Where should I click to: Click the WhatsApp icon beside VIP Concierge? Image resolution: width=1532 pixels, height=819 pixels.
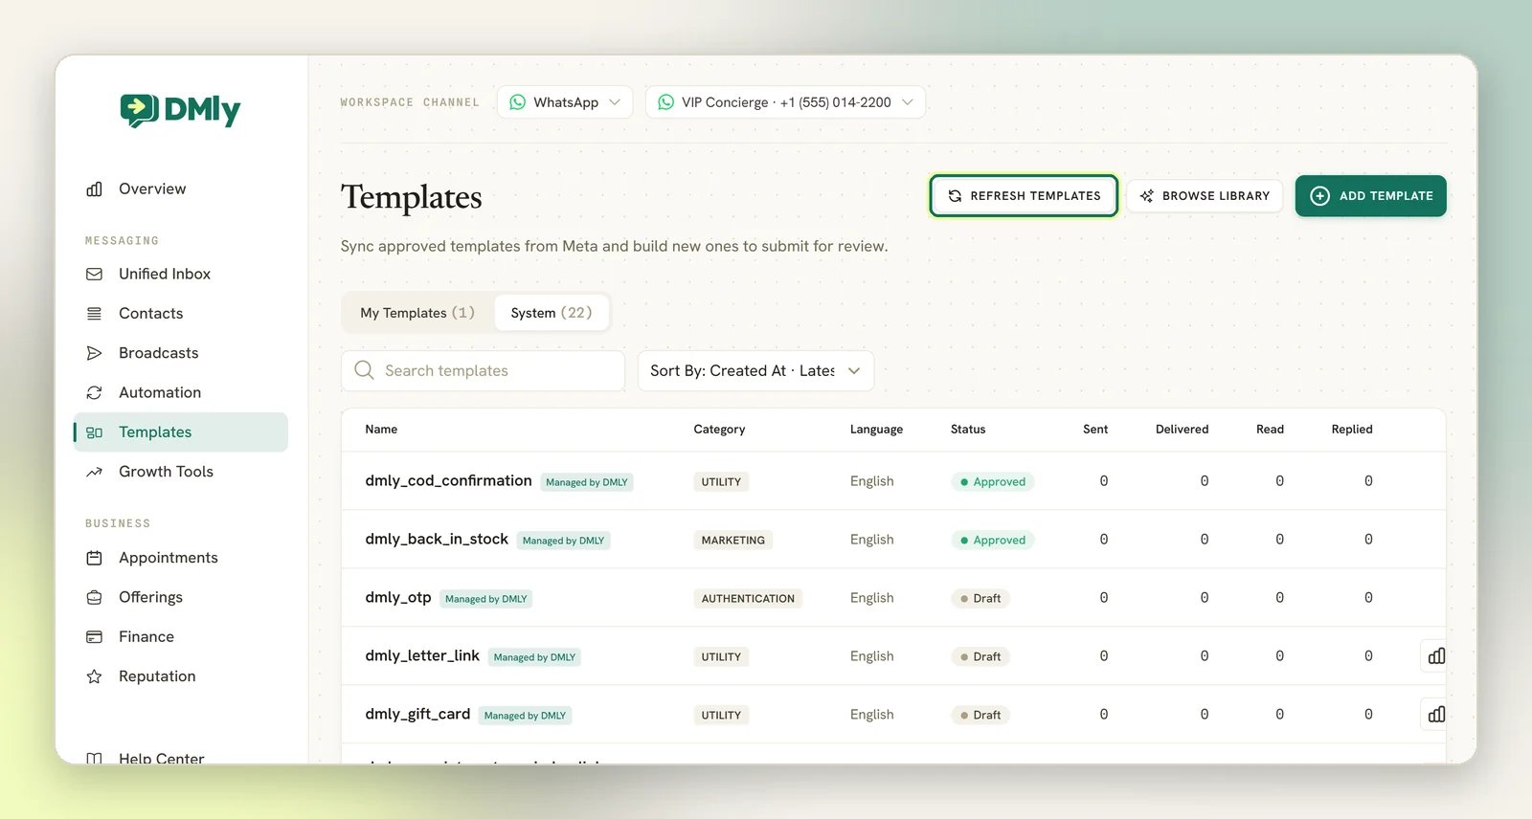pos(665,102)
